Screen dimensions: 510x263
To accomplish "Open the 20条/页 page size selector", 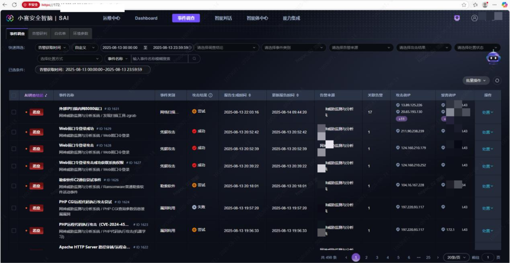I will [456, 257].
